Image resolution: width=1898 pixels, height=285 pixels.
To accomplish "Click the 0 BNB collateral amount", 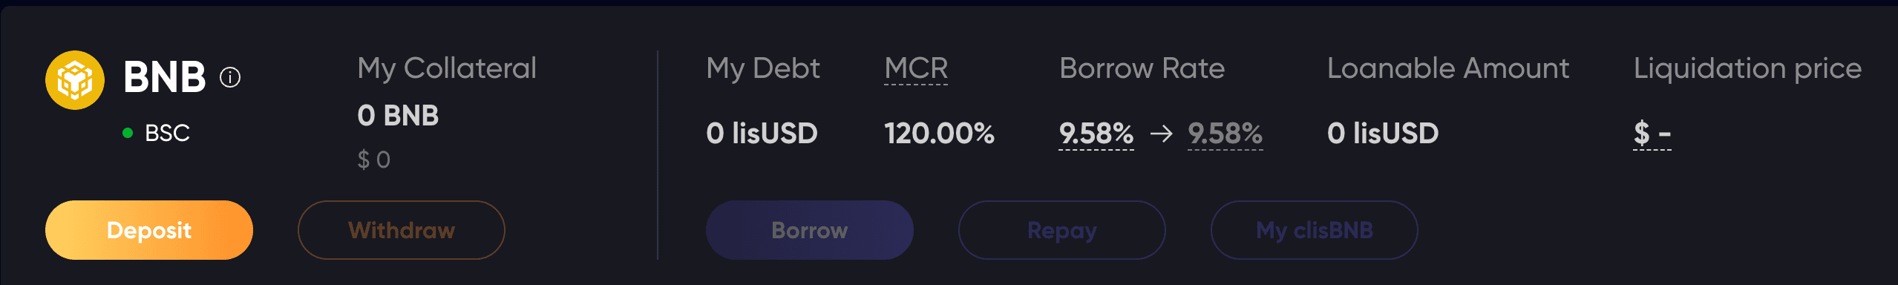I will [x=398, y=116].
